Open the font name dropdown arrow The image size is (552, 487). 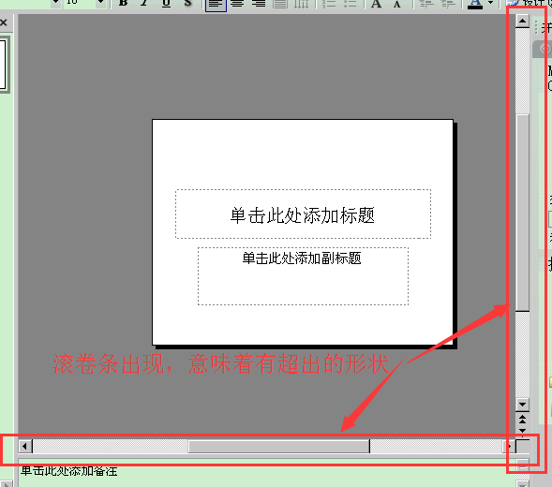coord(55,3)
